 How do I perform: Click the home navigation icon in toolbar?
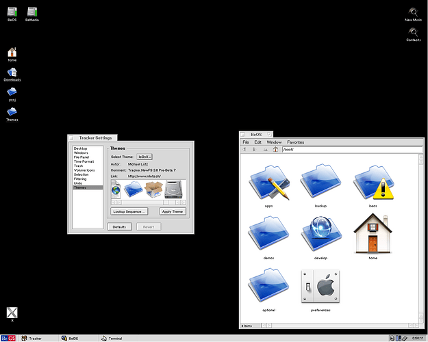coord(275,149)
